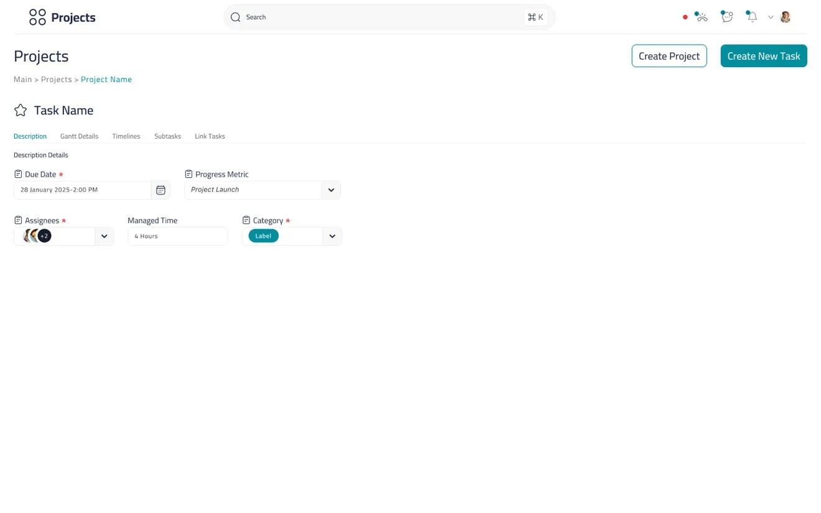The width and height of the screenshot is (821, 513).
Task: Click the Description Details text
Action: click(41, 155)
